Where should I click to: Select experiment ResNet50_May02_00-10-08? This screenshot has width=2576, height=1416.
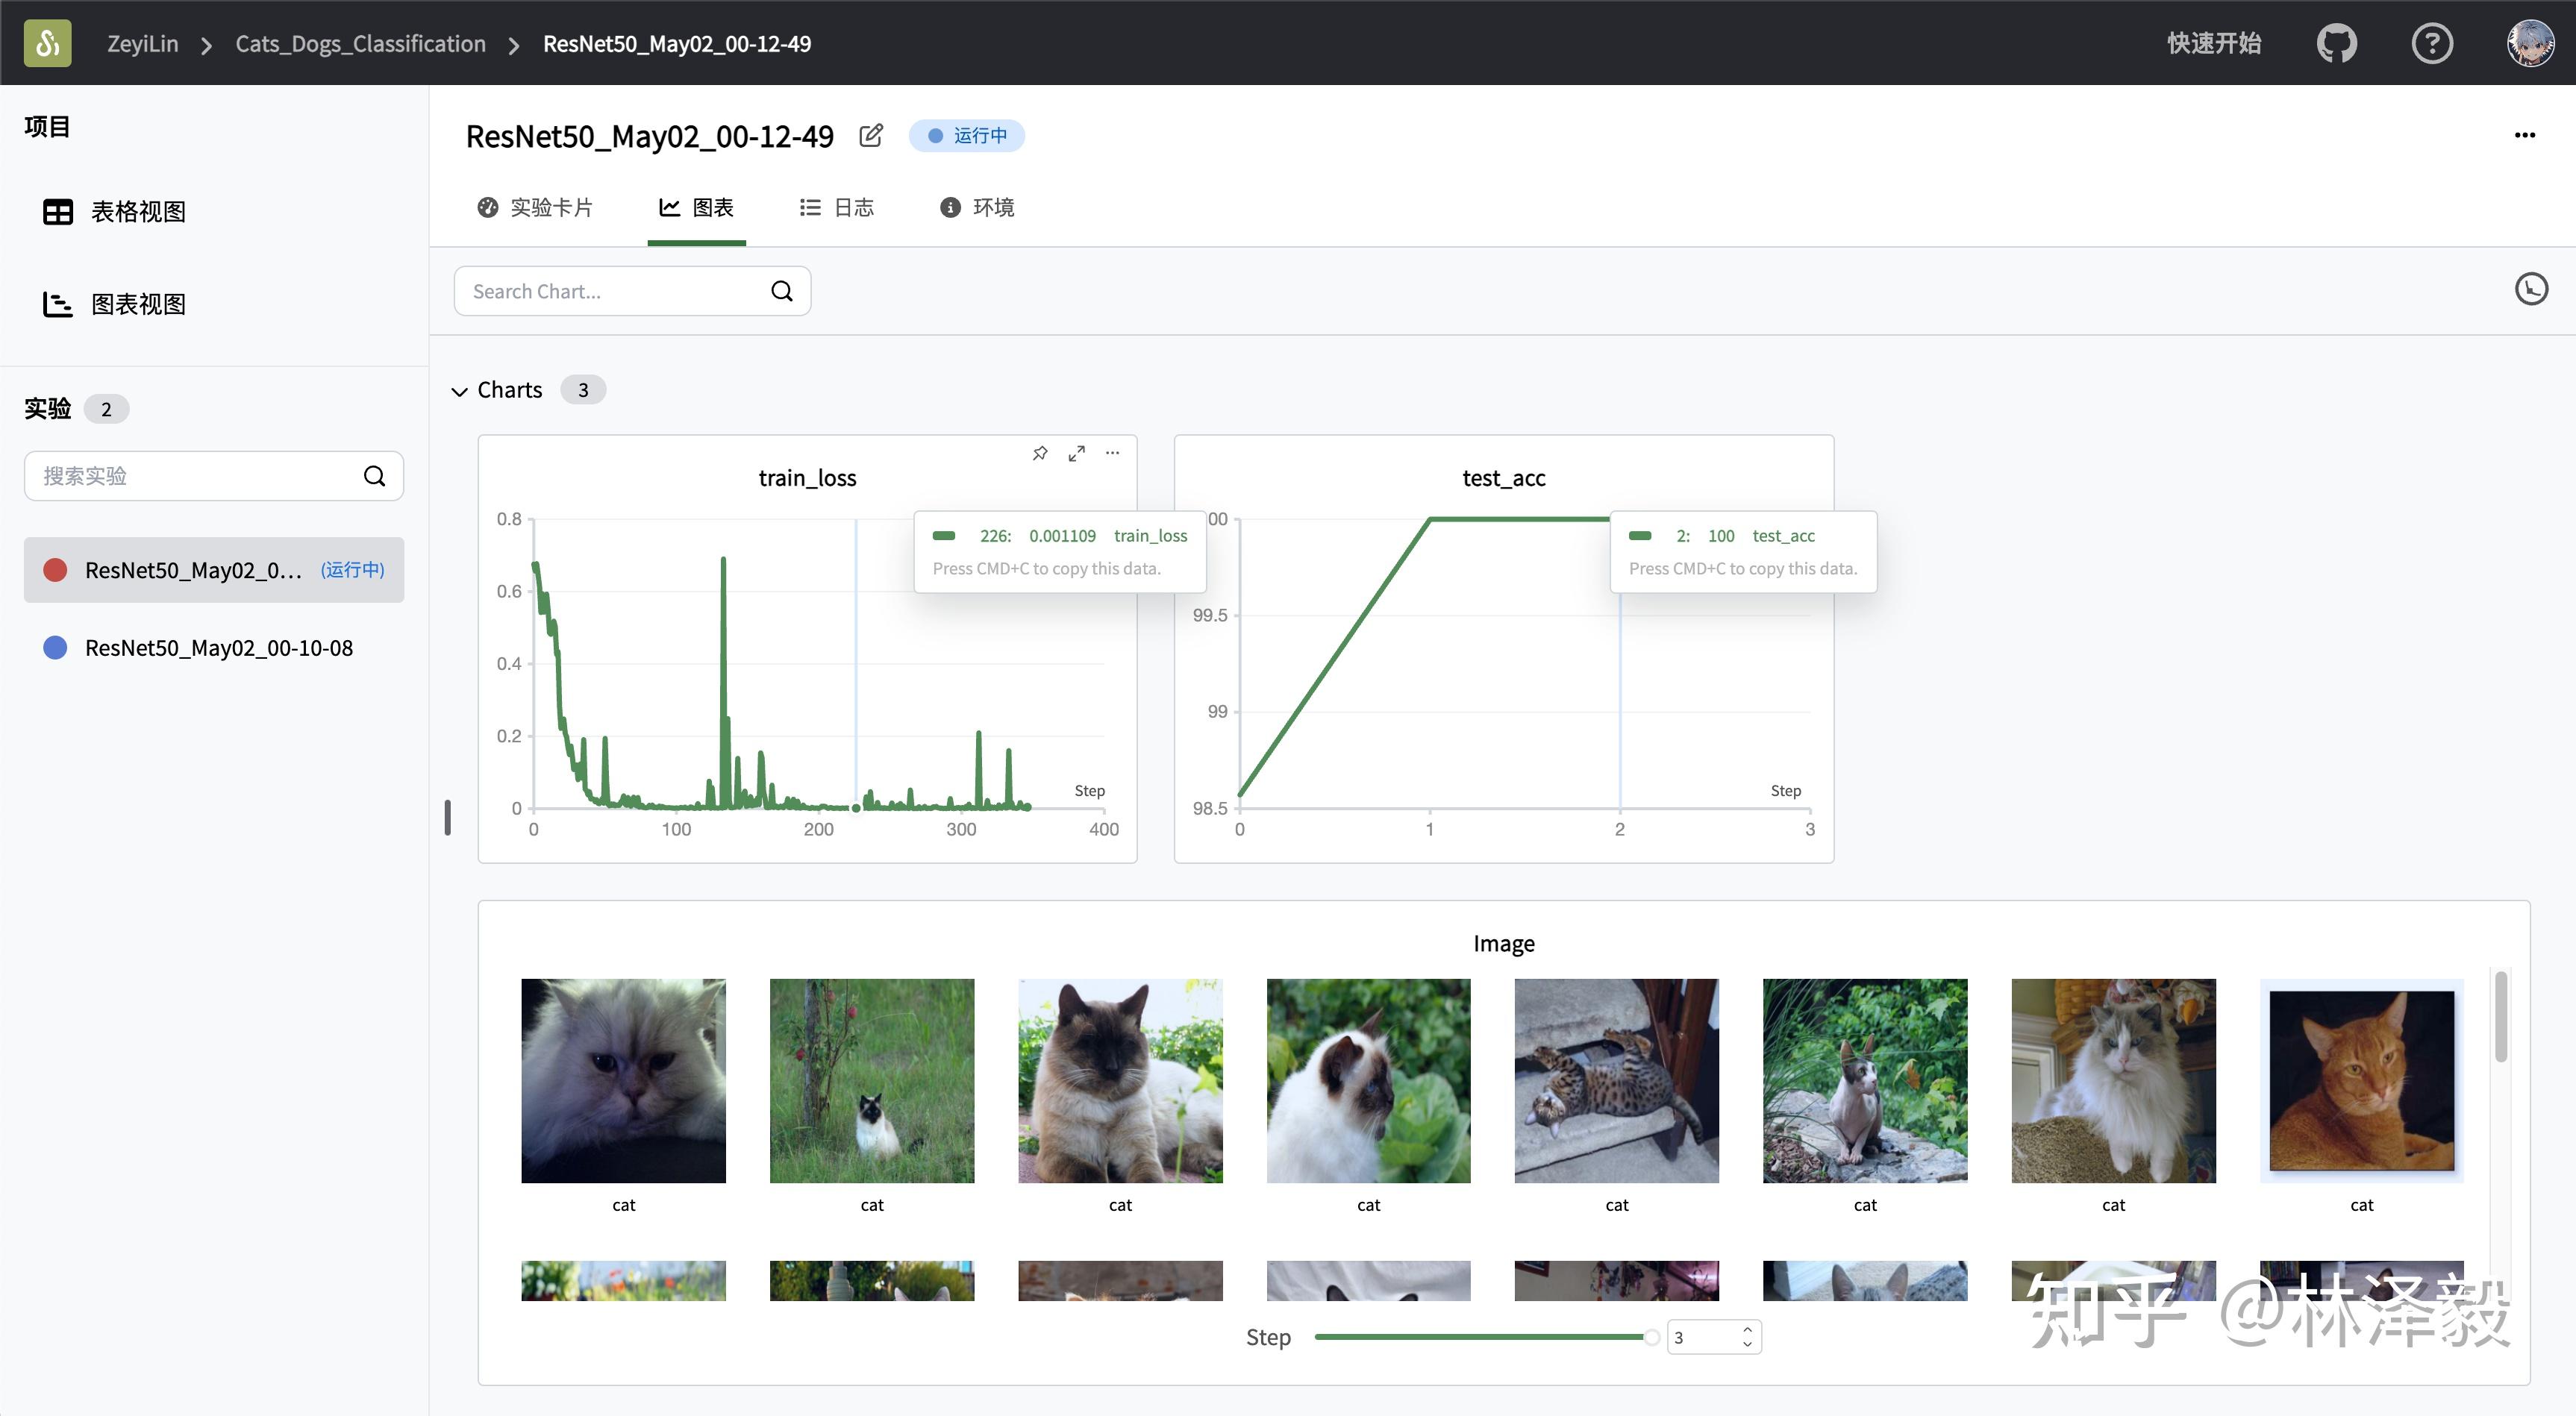point(218,648)
